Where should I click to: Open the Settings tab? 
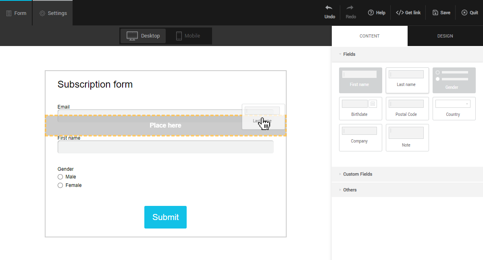point(53,13)
